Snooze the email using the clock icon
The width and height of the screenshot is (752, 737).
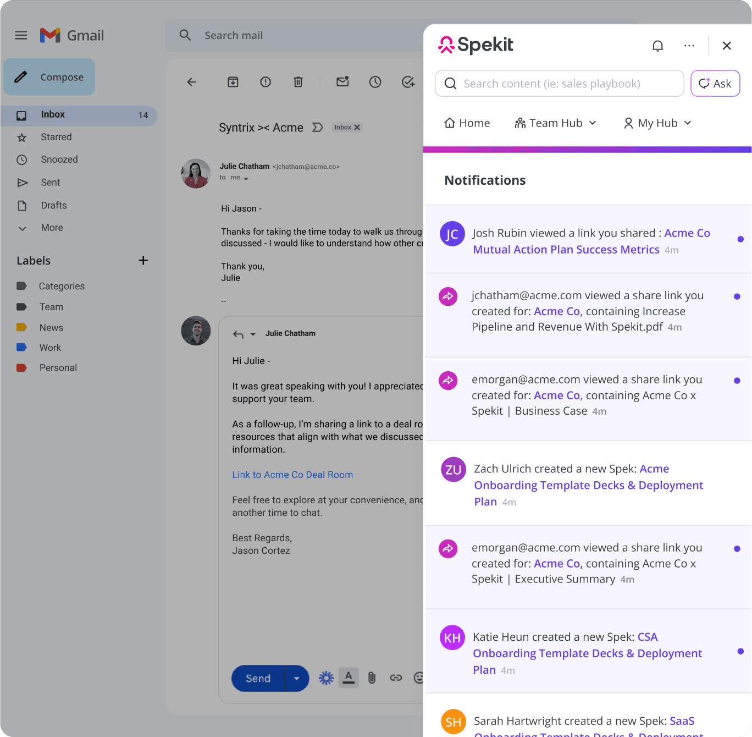click(x=375, y=82)
